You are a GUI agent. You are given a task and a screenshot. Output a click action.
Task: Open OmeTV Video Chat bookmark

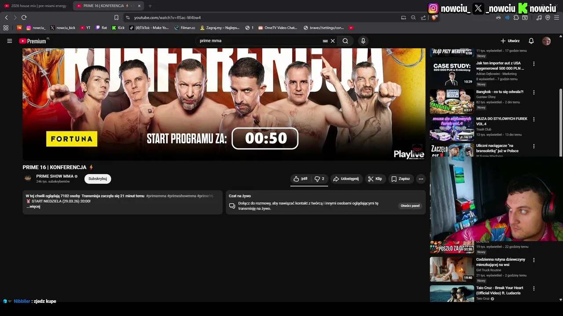click(x=278, y=28)
